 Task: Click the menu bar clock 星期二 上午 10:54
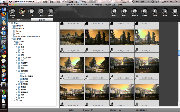(x=164, y=1)
